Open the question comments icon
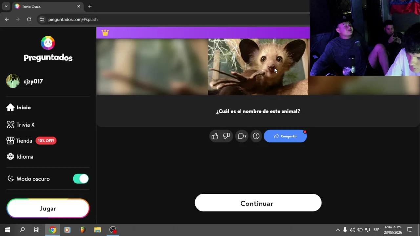Image resolution: width=420 pixels, height=236 pixels. pos(242,136)
